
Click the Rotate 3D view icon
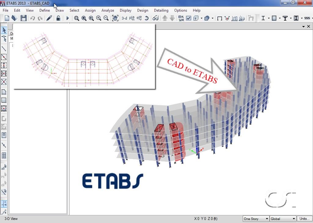point(146,18)
